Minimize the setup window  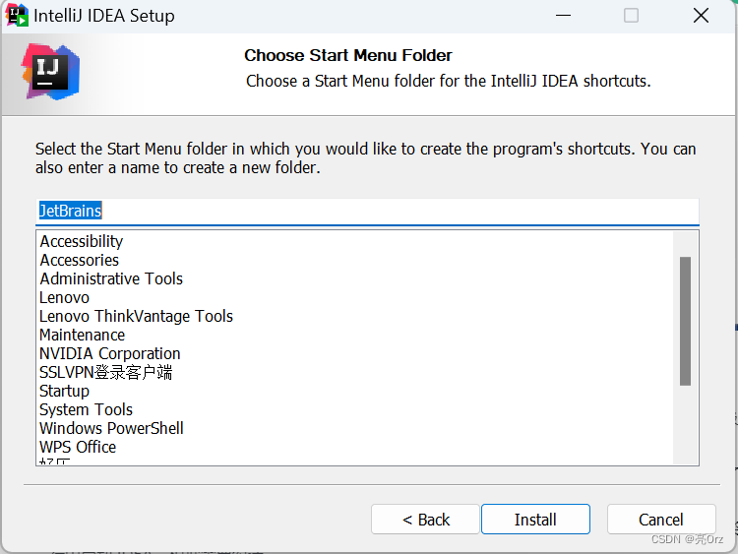(563, 16)
